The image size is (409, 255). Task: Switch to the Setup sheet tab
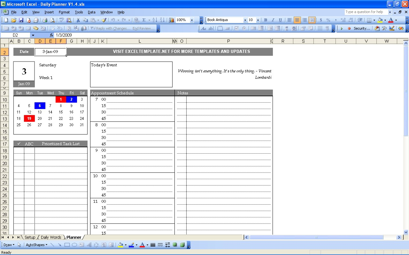(30, 237)
